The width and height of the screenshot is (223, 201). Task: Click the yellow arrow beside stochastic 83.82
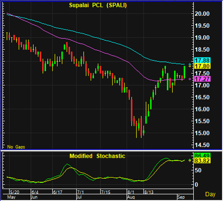pyautogui.click(x=190, y=160)
